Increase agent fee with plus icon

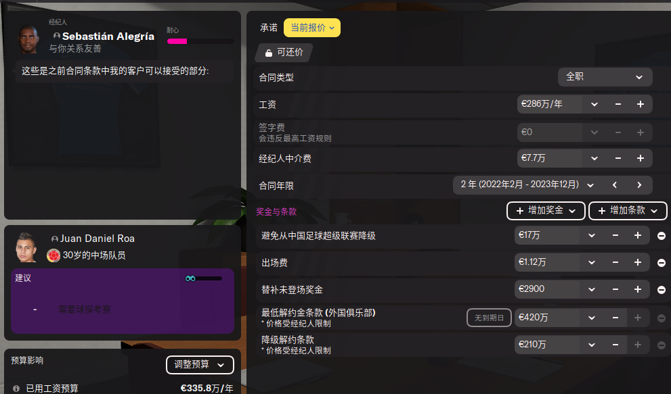(x=640, y=159)
